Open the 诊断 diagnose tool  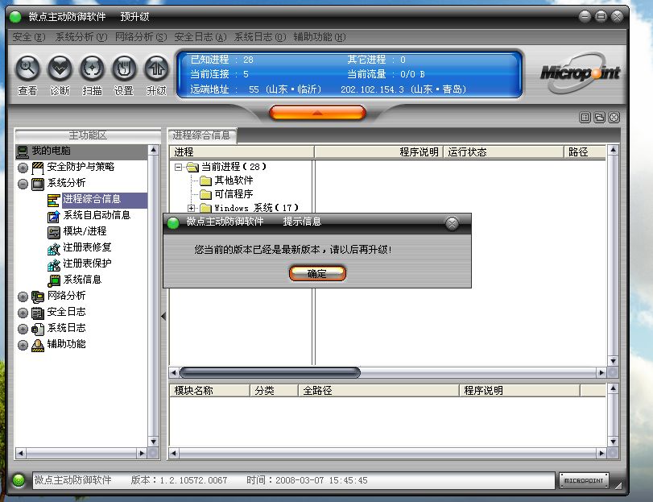60,68
